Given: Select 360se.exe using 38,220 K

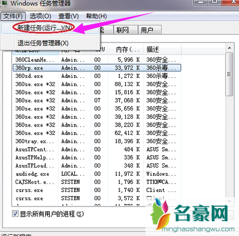Looking at the screenshot, I should coord(97,125).
